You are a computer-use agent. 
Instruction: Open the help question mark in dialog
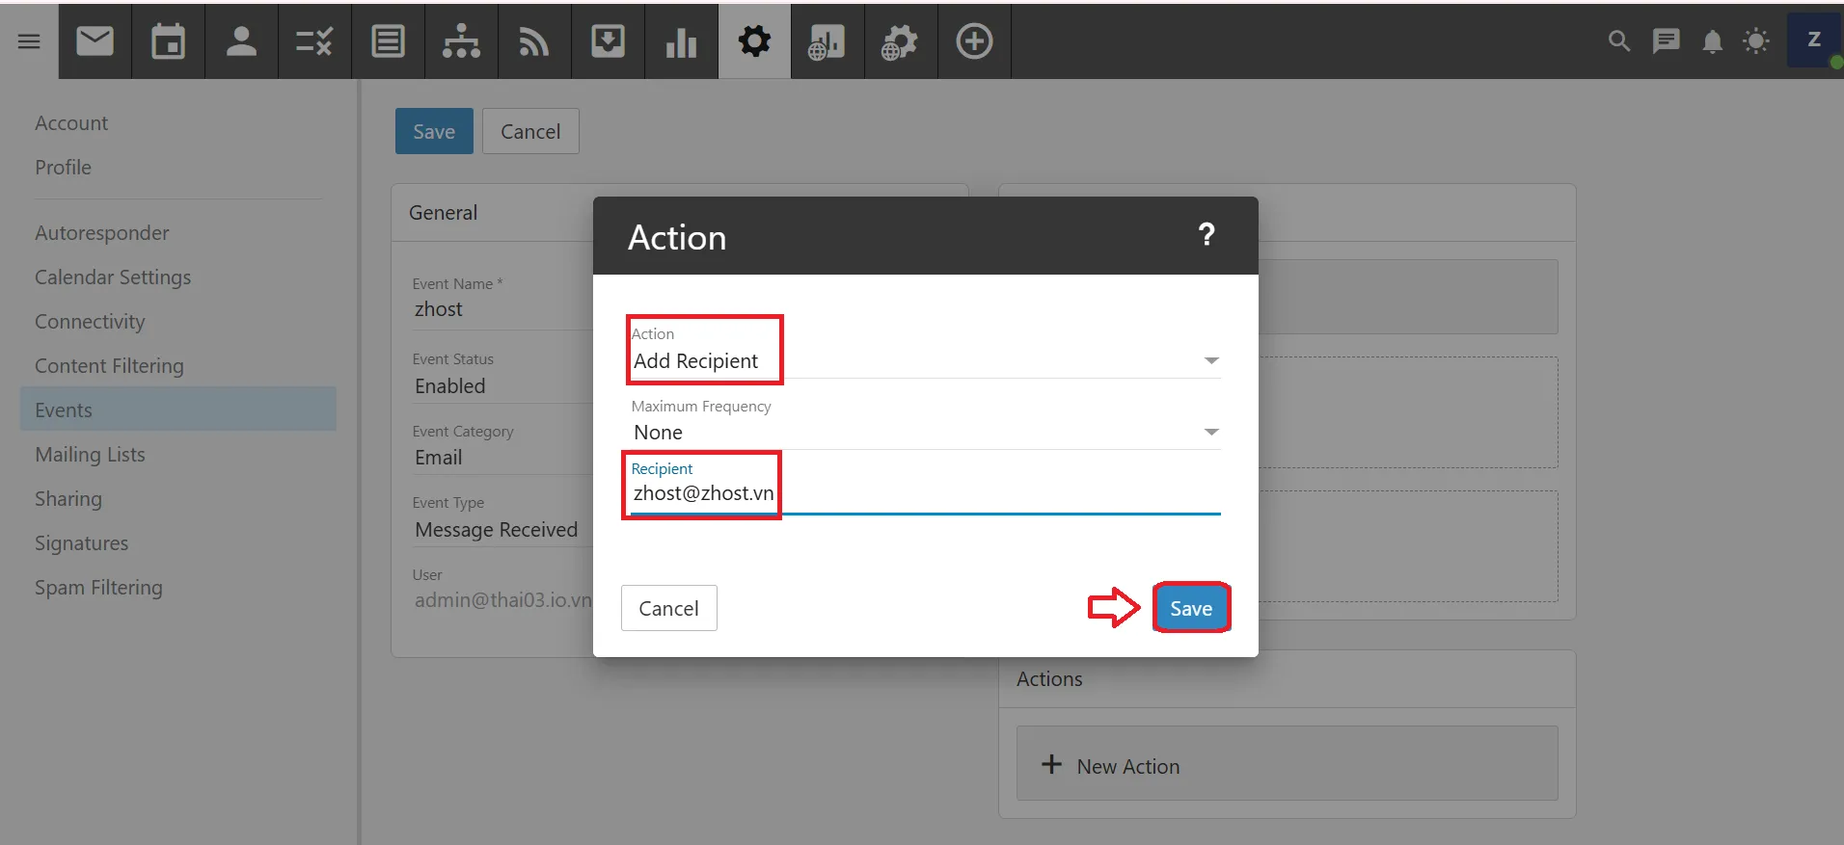pyautogui.click(x=1206, y=234)
